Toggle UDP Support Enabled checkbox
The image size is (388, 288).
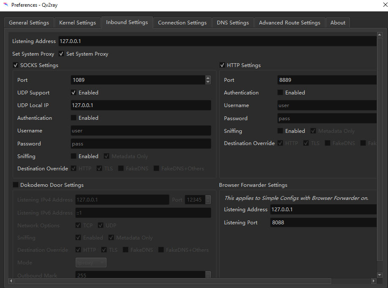(x=74, y=92)
